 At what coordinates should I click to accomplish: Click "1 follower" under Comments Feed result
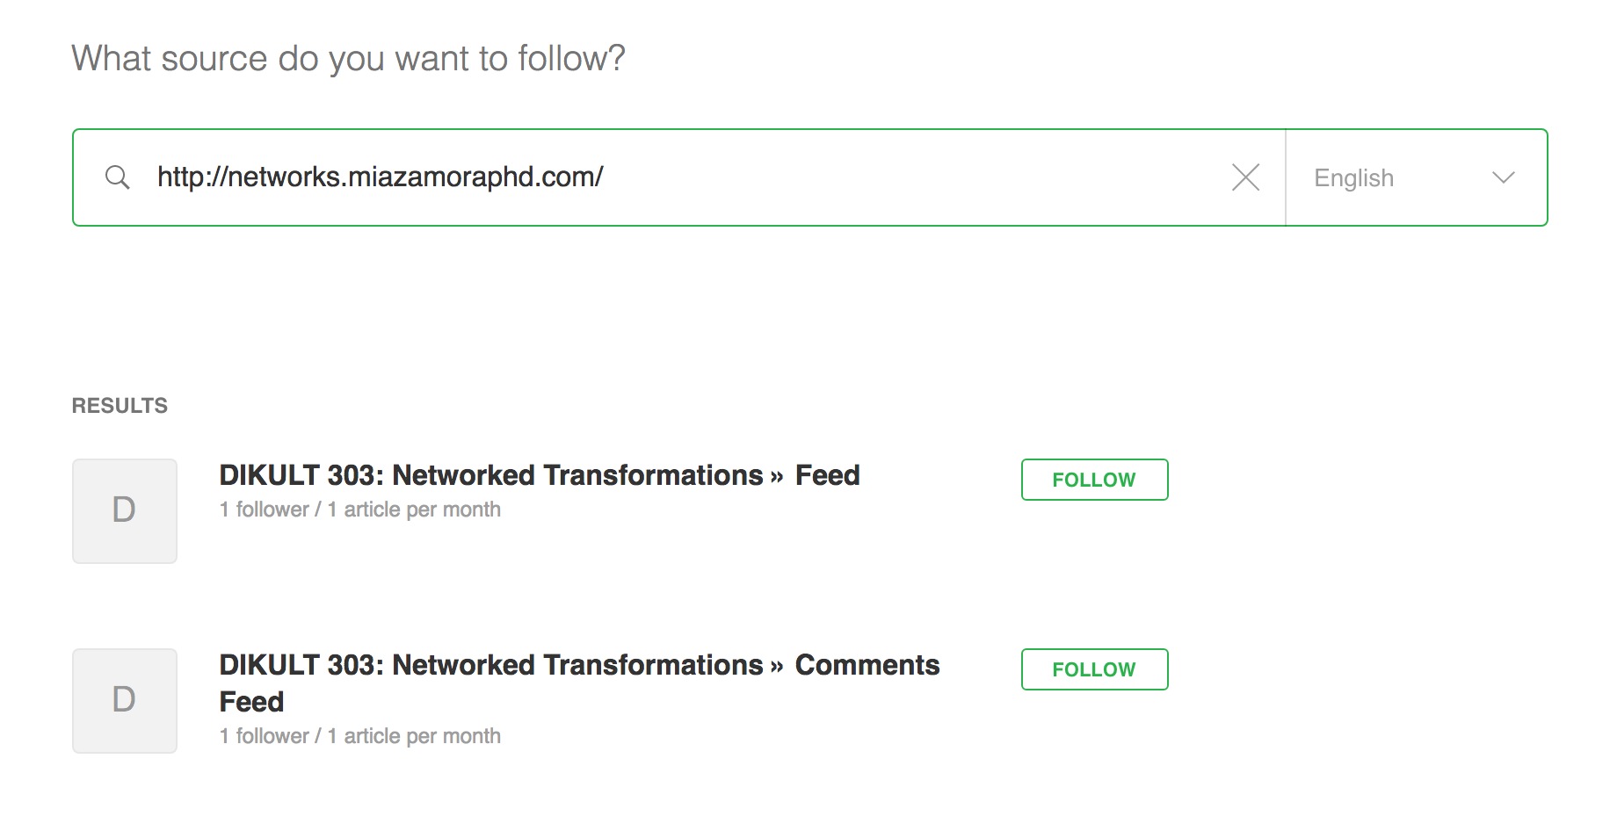[x=264, y=736]
